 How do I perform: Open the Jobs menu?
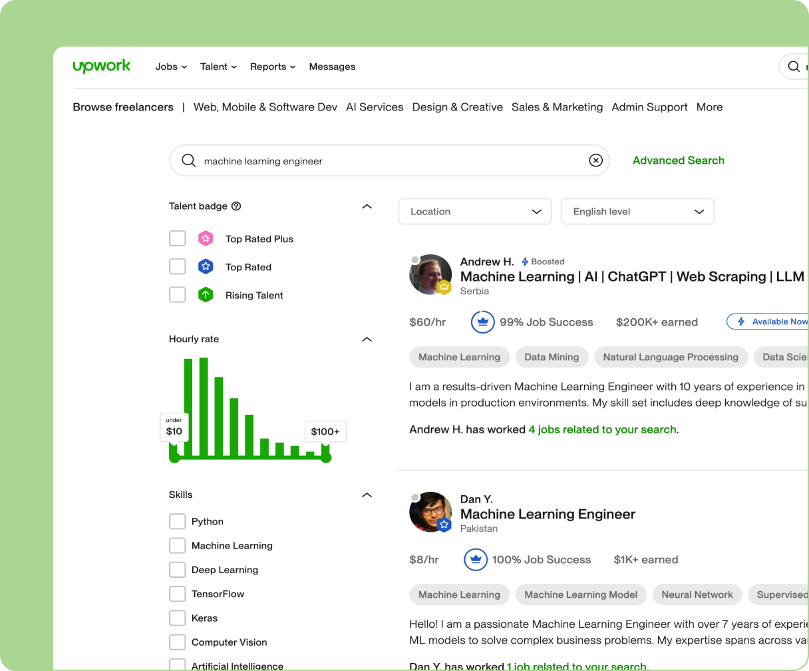(x=171, y=67)
